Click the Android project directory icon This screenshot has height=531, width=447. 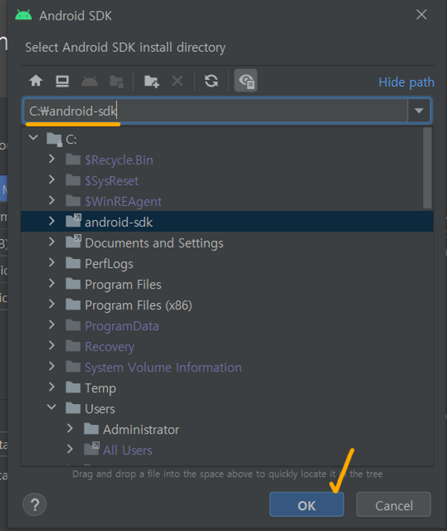point(89,81)
